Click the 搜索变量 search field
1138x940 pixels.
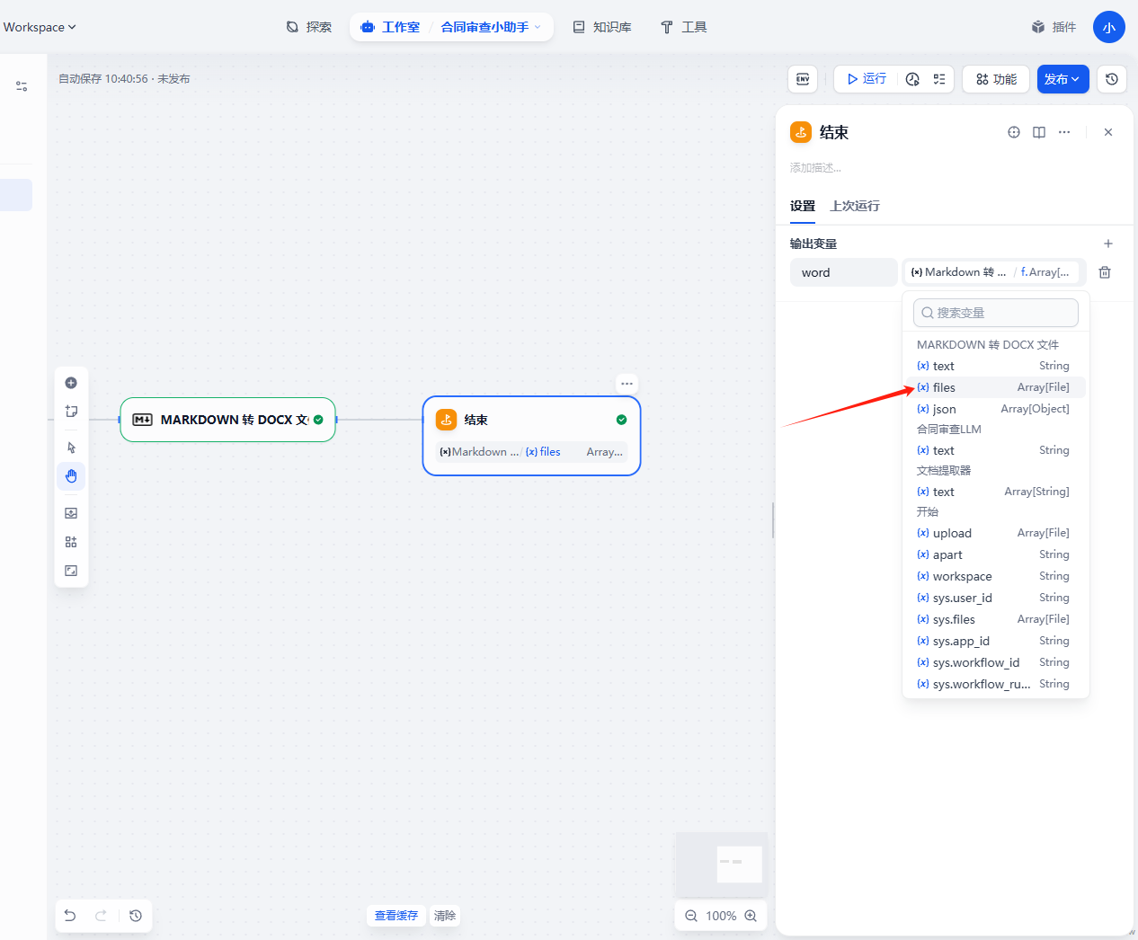(x=996, y=313)
